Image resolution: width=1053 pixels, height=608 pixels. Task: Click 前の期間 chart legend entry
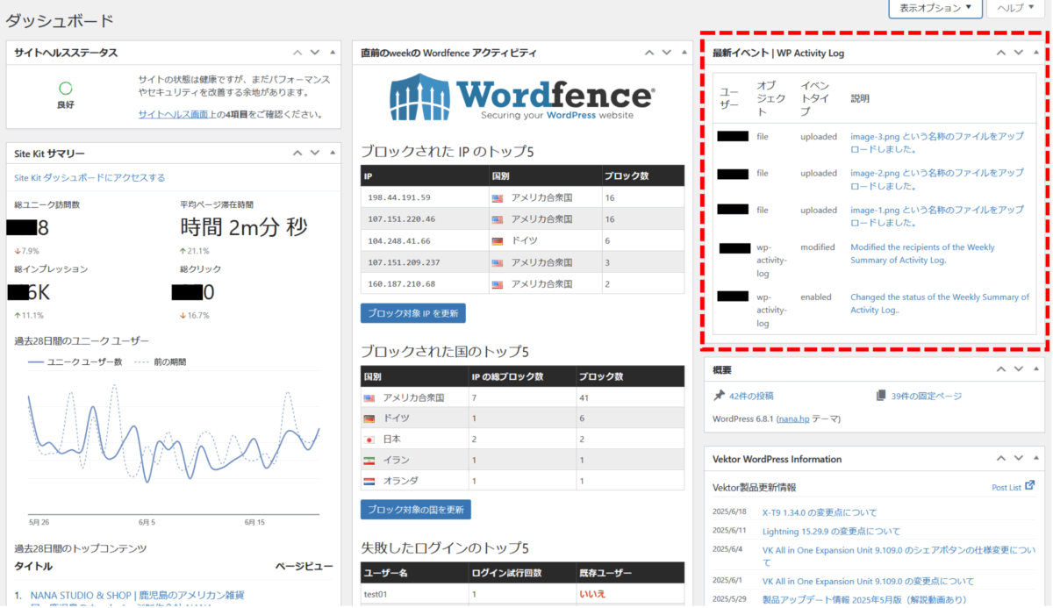[x=160, y=361]
